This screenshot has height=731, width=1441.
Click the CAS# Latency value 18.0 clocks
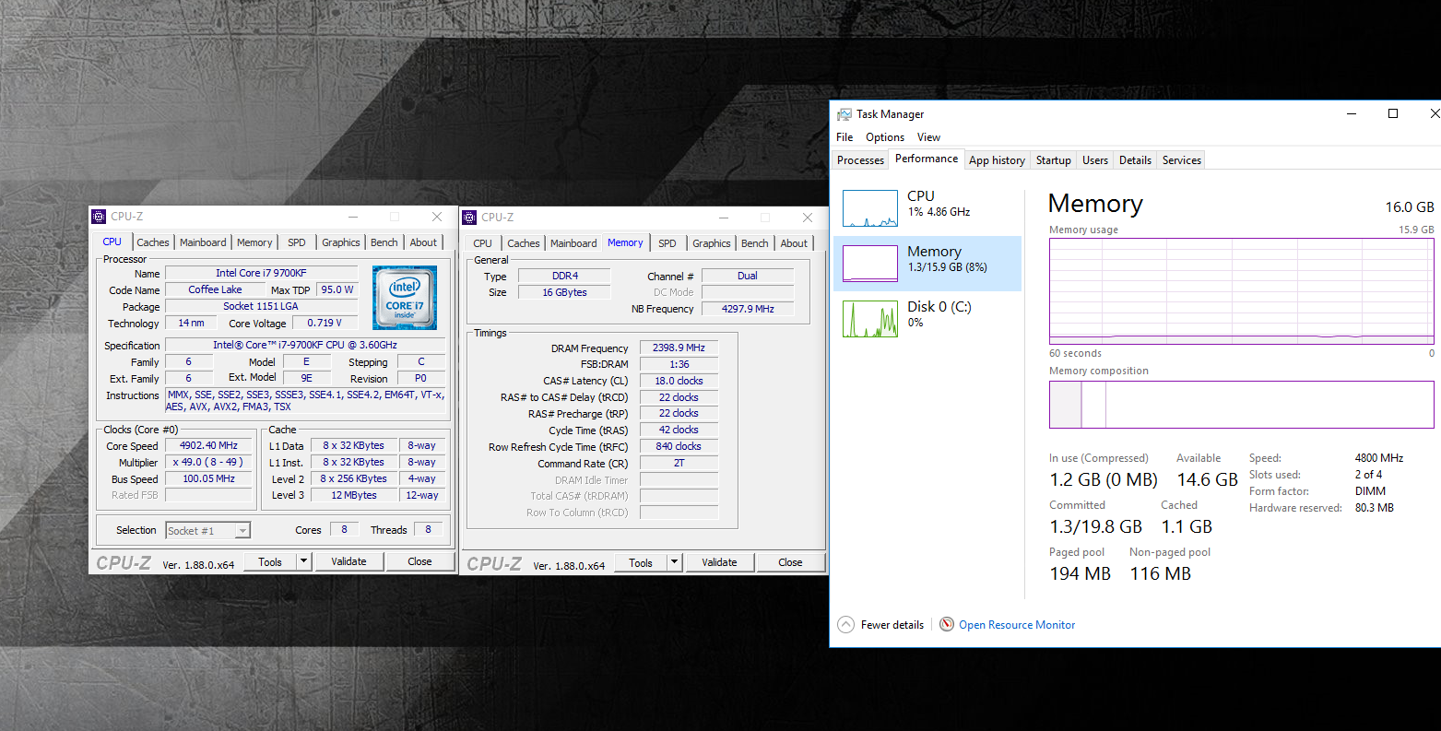coord(679,381)
